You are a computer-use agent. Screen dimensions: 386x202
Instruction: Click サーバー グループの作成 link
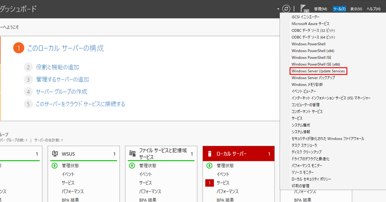61,92
